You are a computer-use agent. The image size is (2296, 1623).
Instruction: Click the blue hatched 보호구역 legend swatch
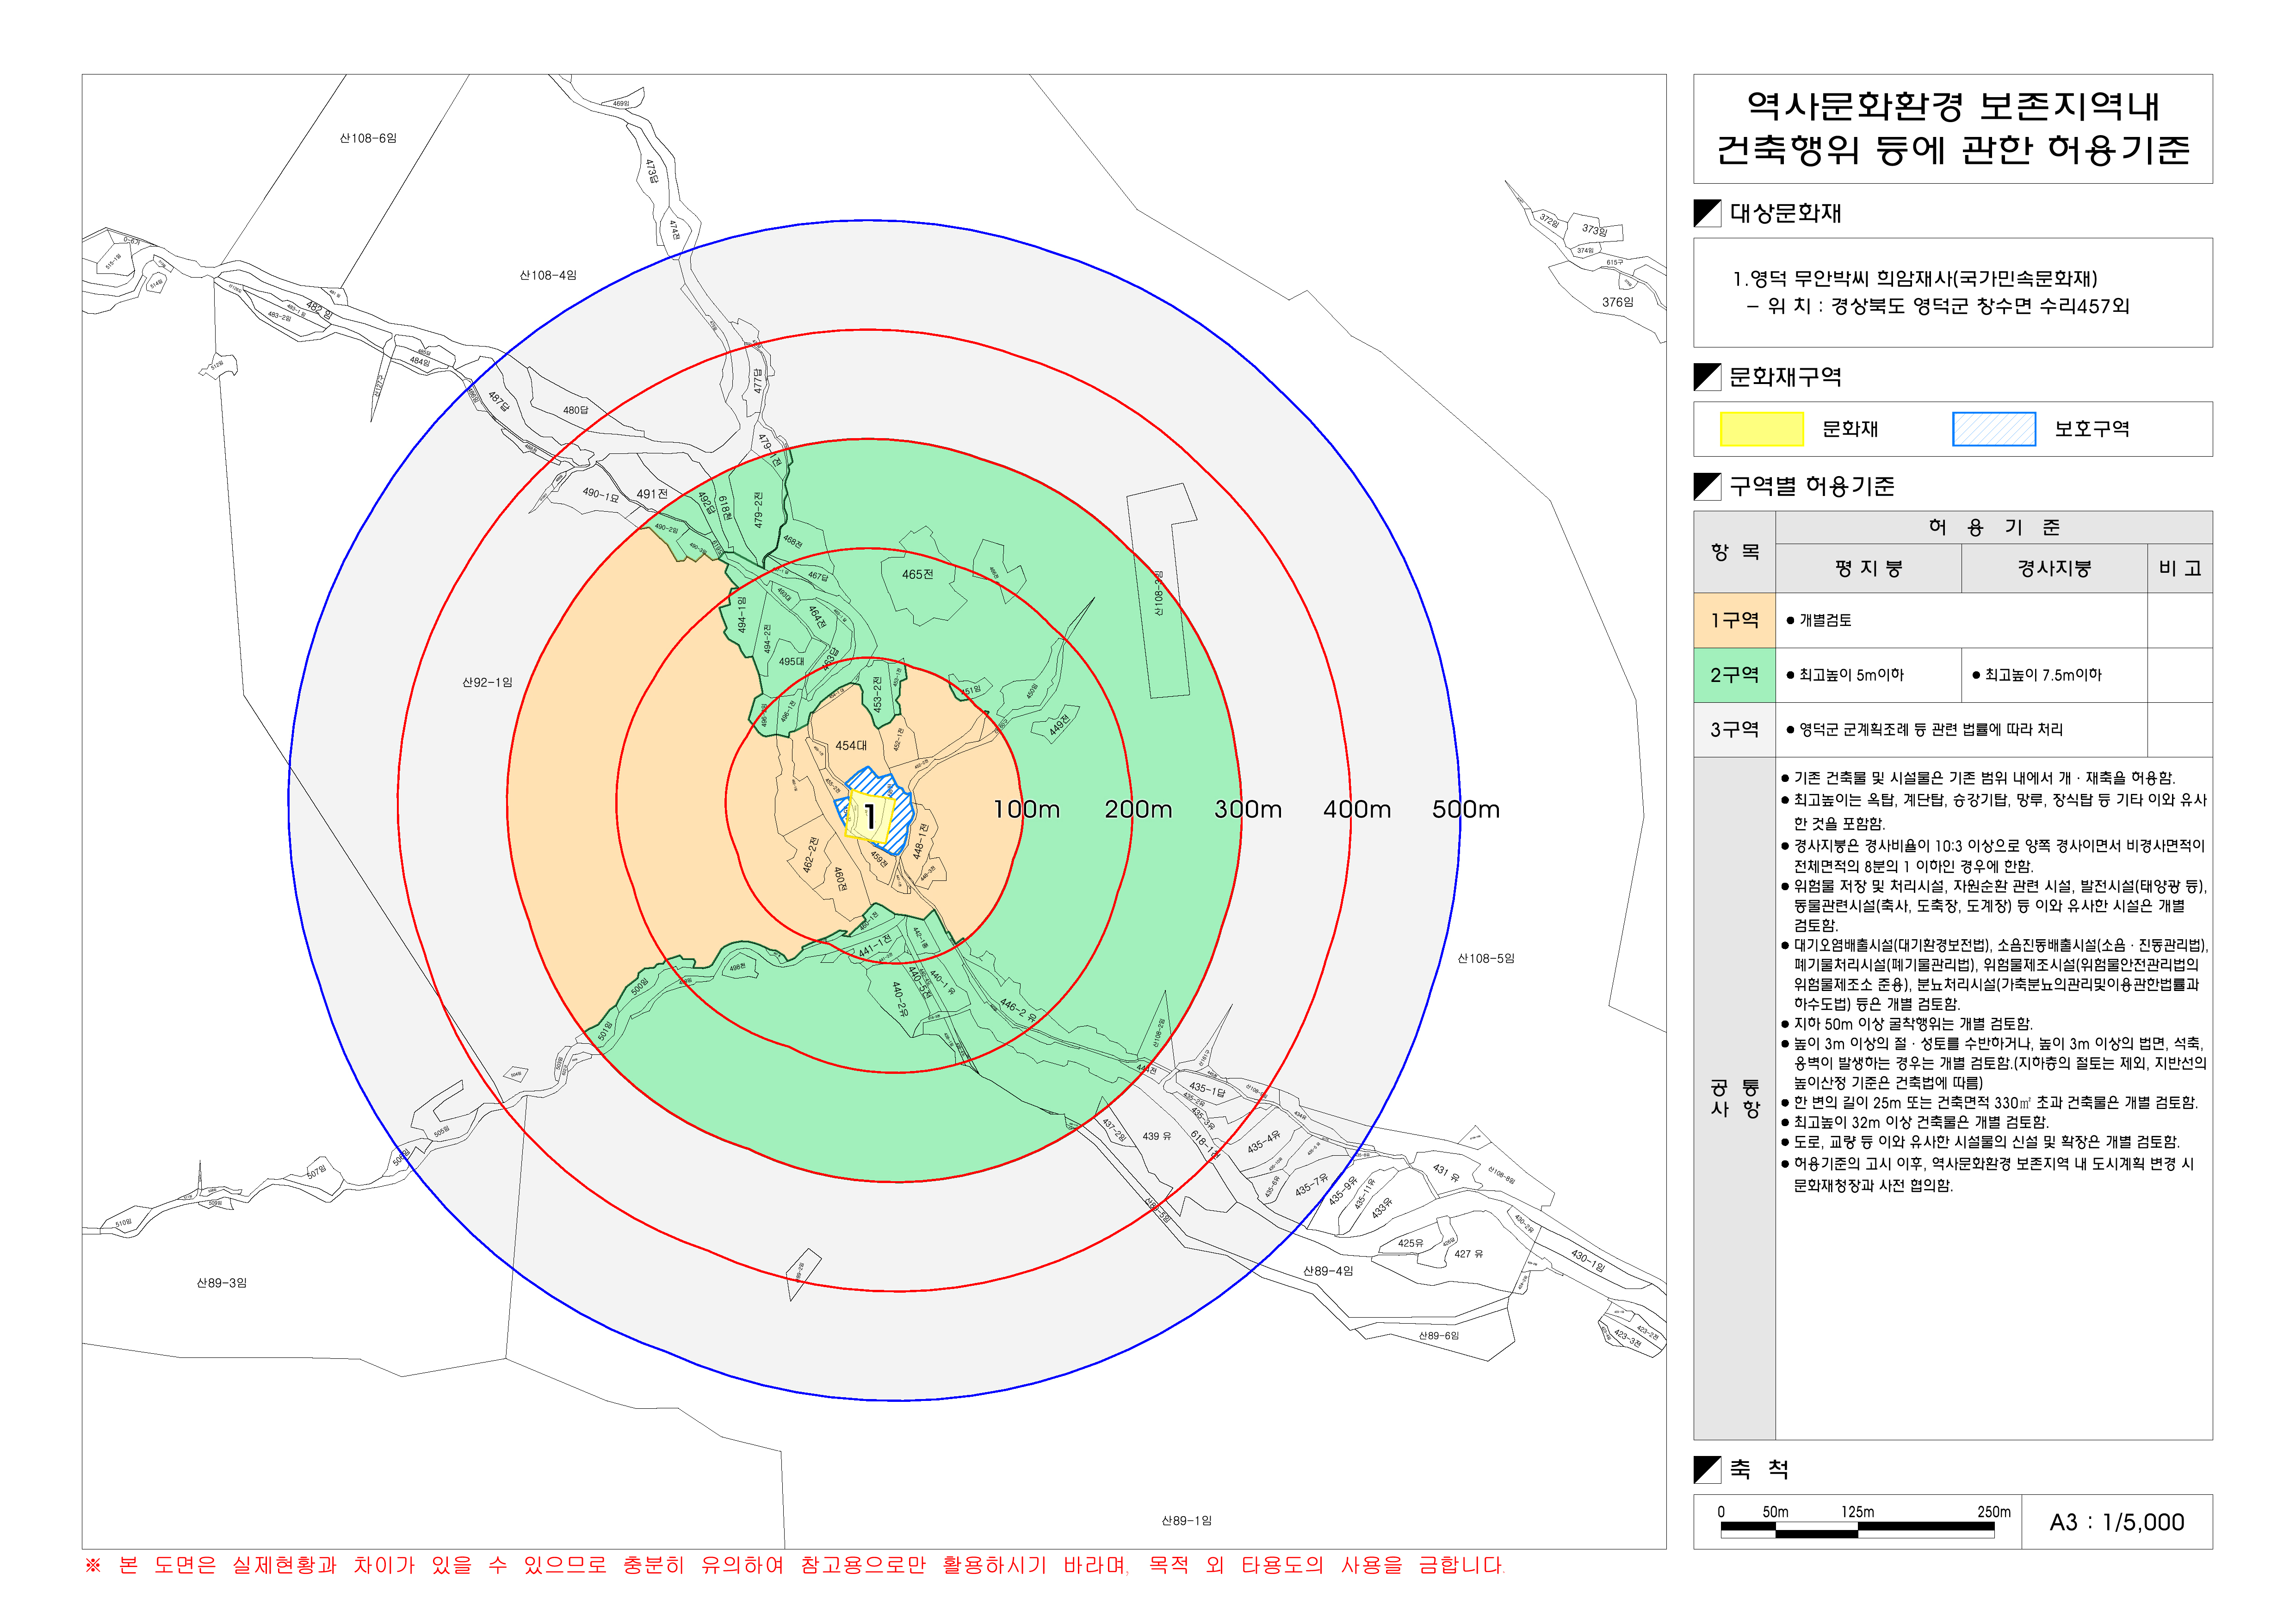[x=1993, y=429]
